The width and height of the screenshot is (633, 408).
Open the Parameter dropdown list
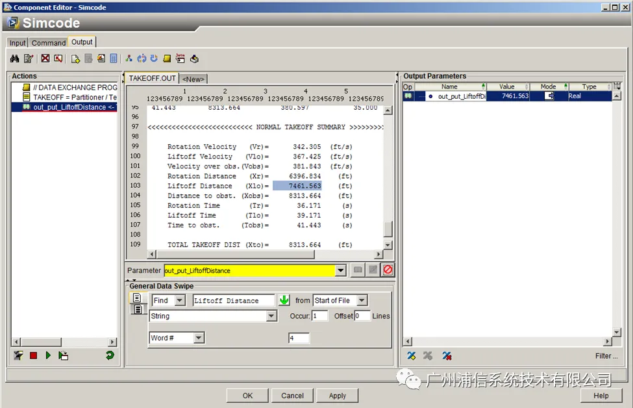tap(341, 270)
